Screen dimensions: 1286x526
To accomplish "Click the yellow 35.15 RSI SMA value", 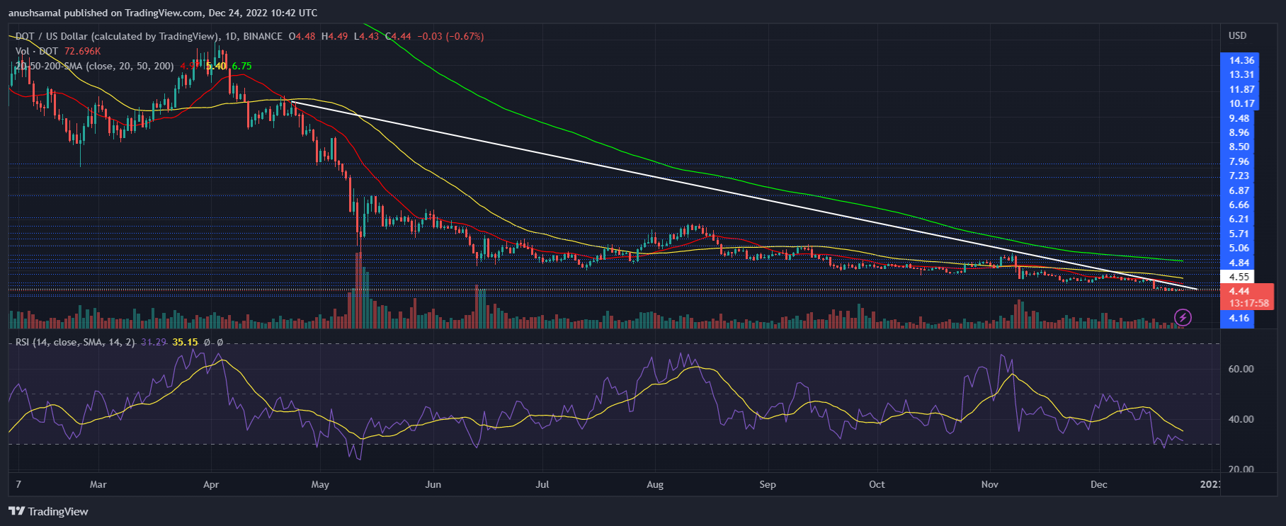I will click(185, 342).
